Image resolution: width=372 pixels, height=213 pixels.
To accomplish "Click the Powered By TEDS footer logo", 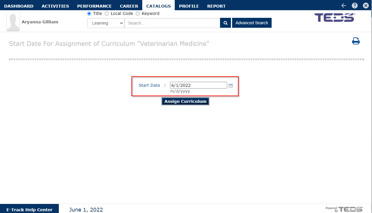I will 344,209.
